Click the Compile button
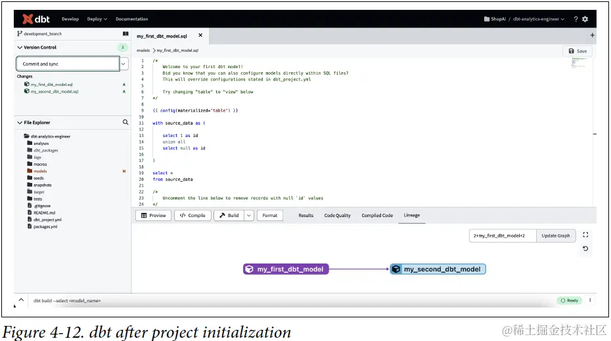 [192, 215]
